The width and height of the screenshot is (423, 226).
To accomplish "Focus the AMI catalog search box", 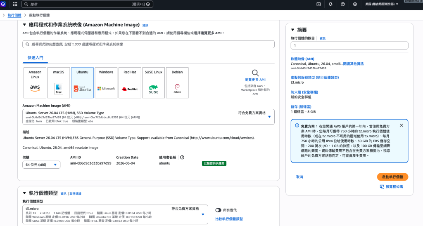I will tap(148, 44).
